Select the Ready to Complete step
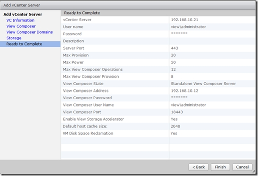The width and height of the screenshot is (258, 176). point(30,44)
